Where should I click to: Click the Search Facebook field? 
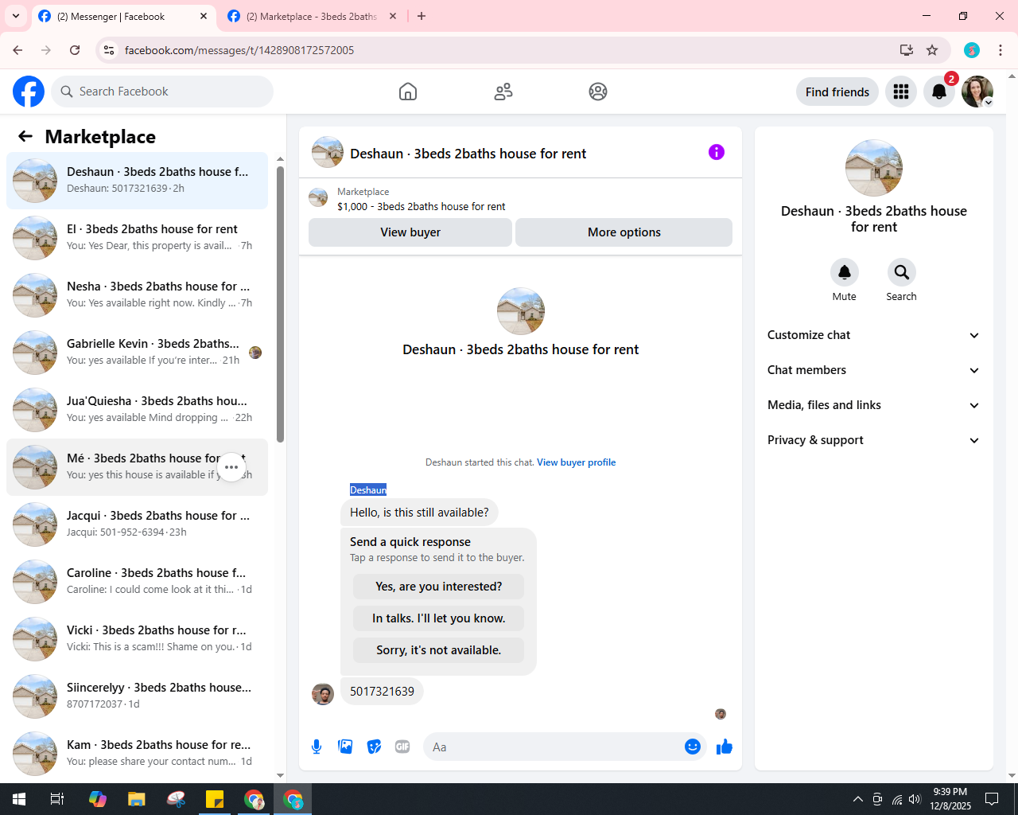coord(162,92)
